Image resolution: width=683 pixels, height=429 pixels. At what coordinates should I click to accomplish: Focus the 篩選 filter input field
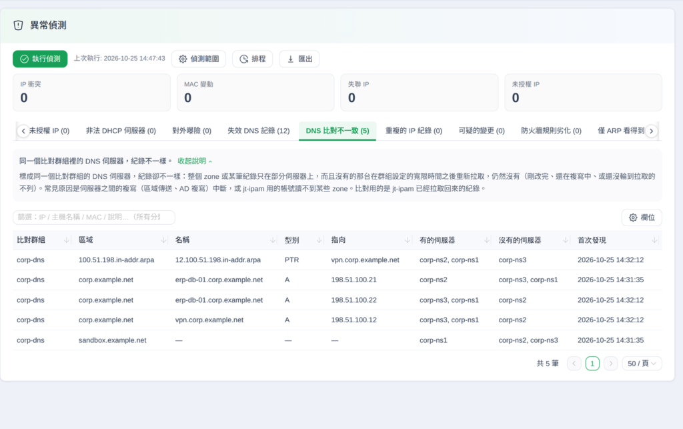(94, 217)
